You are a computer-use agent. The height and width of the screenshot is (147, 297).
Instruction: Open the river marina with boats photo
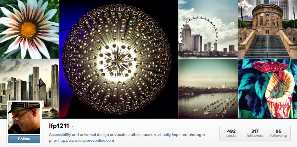[x=208, y=89]
